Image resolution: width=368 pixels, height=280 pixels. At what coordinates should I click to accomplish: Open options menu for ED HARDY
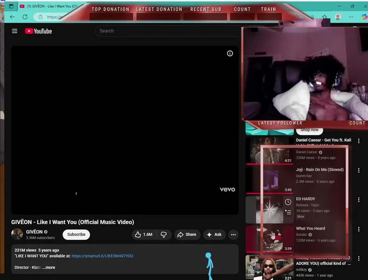click(x=359, y=199)
